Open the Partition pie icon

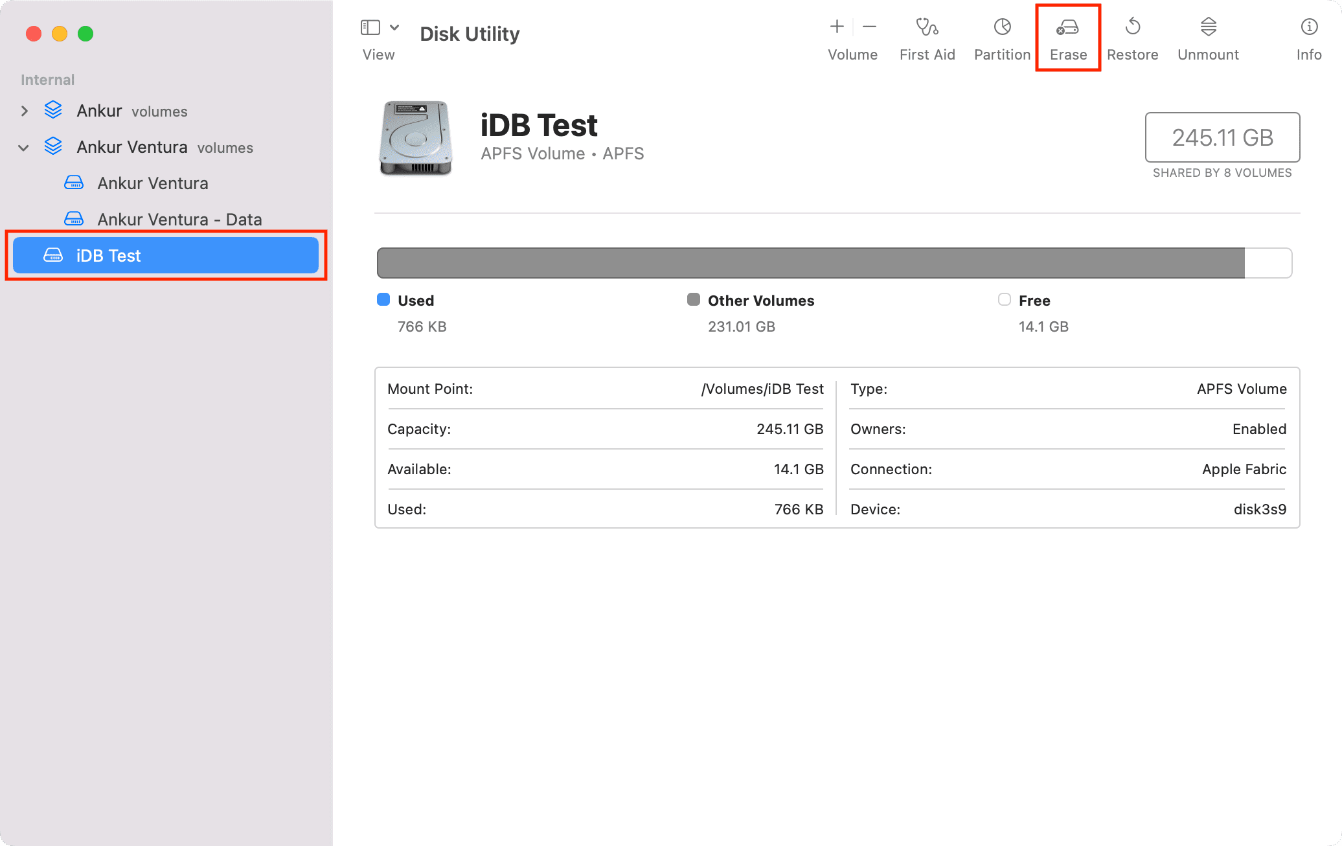pos(1002,27)
